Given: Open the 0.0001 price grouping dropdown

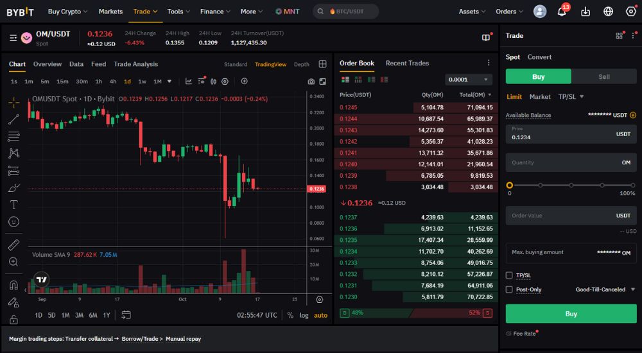Looking at the screenshot, I should tap(469, 80).
